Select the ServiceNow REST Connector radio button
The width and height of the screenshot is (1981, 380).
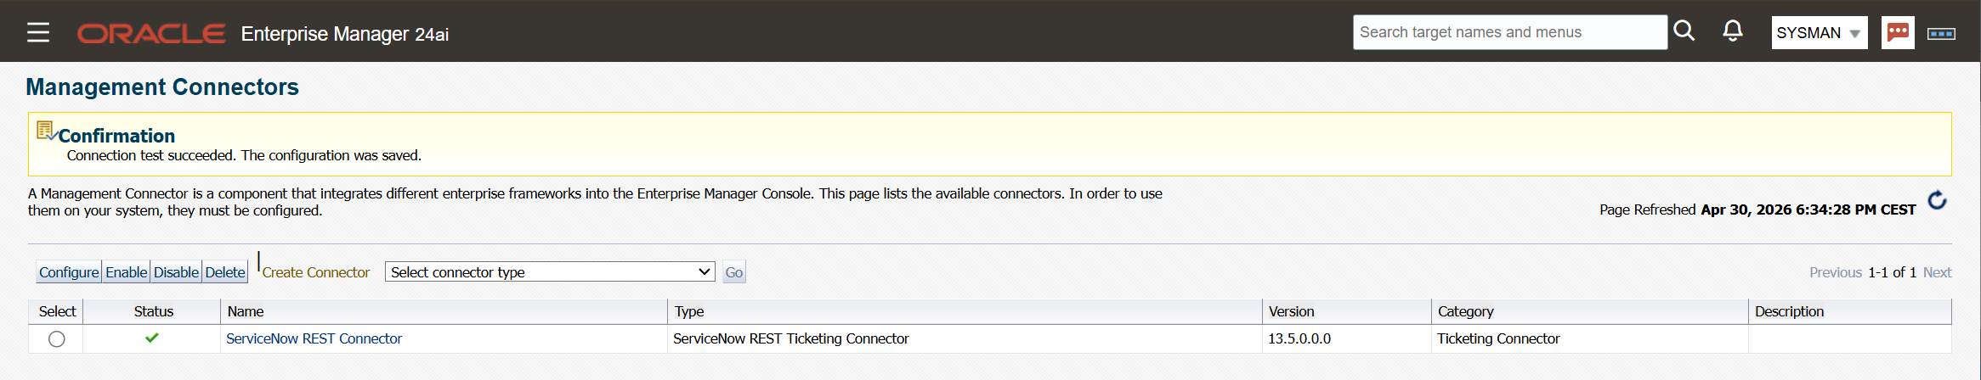coord(57,339)
